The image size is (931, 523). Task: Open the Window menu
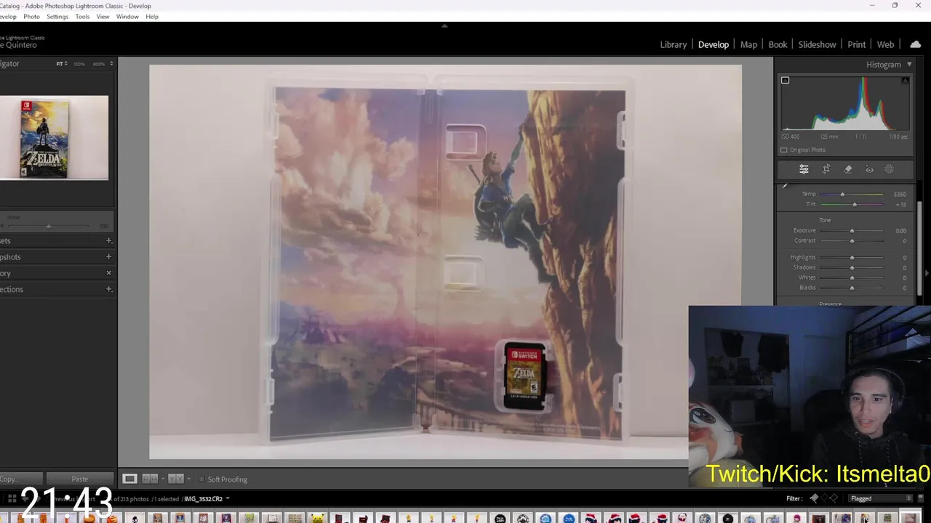point(127,17)
